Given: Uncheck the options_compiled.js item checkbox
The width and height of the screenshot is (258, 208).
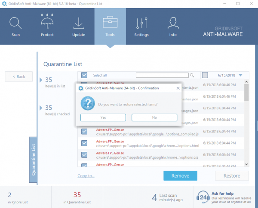Looking at the screenshot, I should [x=84, y=132].
